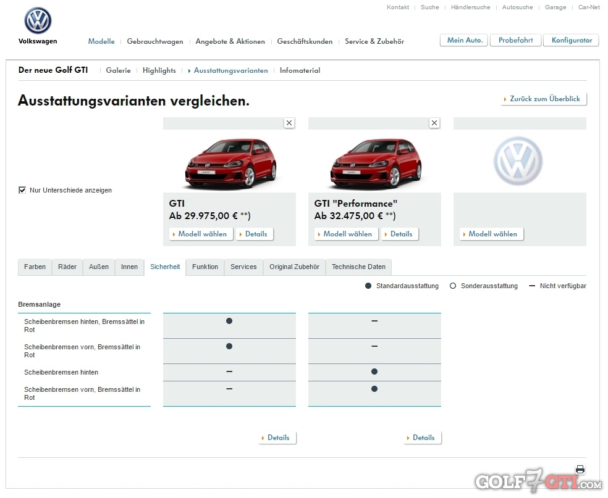Click Modell wählen in the empty third slot
Viewport: 608px width, 498px height.
pyautogui.click(x=491, y=234)
